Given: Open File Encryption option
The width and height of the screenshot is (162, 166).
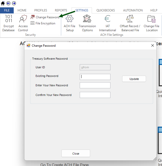Looking at the screenshot, I should point(43,23).
